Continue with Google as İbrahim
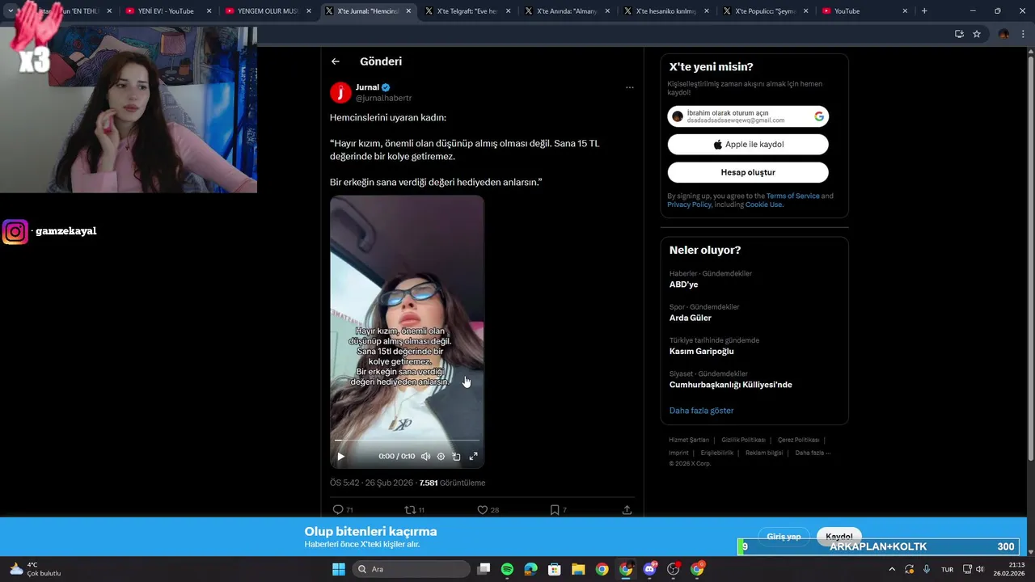The width and height of the screenshot is (1035, 582). click(748, 116)
